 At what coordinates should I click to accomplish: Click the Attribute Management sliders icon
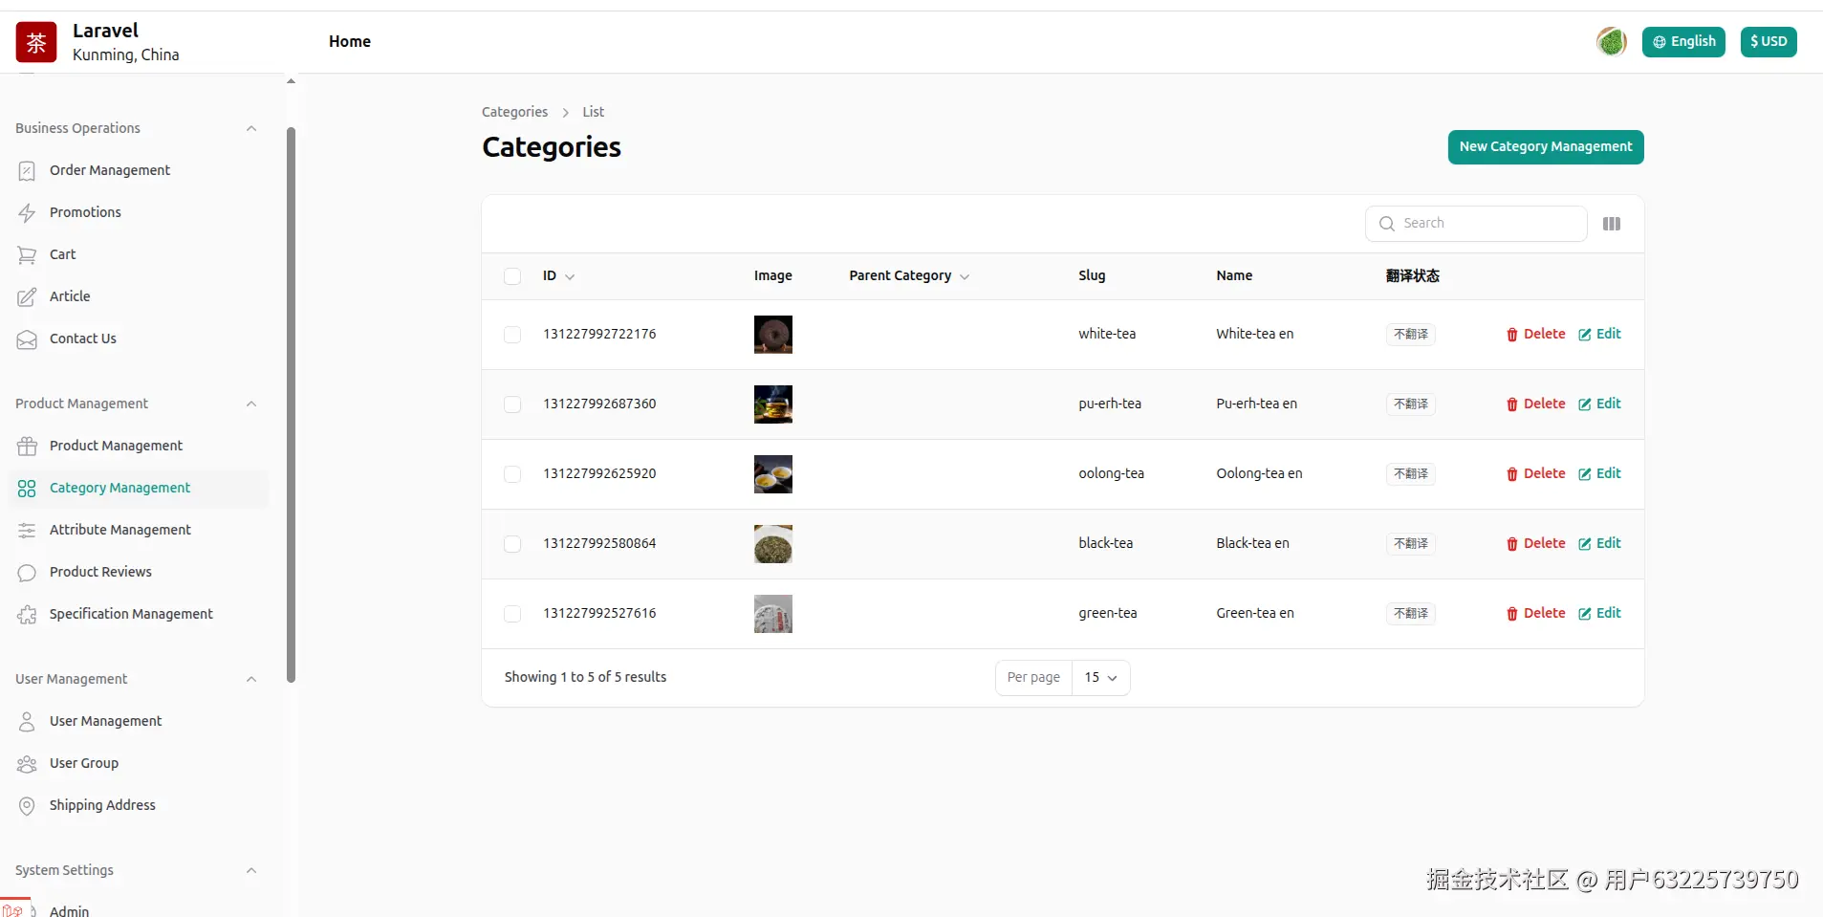pyautogui.click(x=27, y=531)
